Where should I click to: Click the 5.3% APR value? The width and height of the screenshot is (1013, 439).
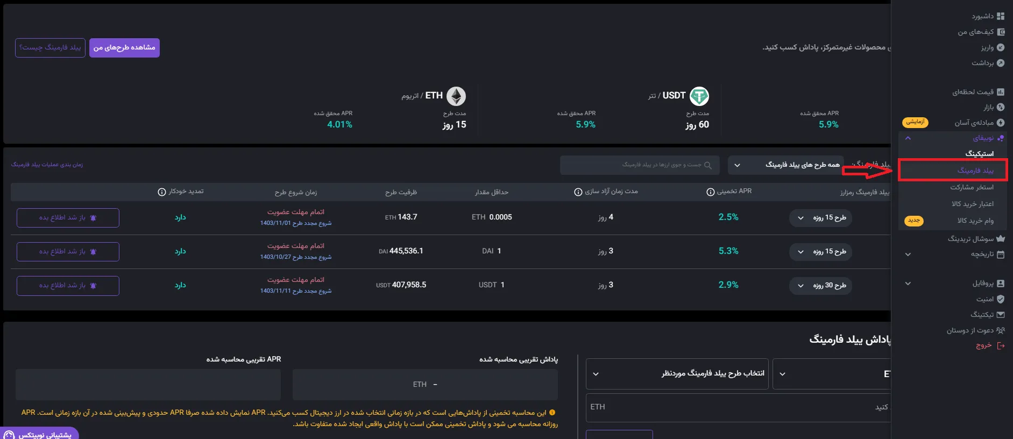pos(728,251)
